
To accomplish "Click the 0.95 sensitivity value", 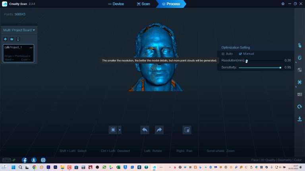I will click(x=288, y=67).
